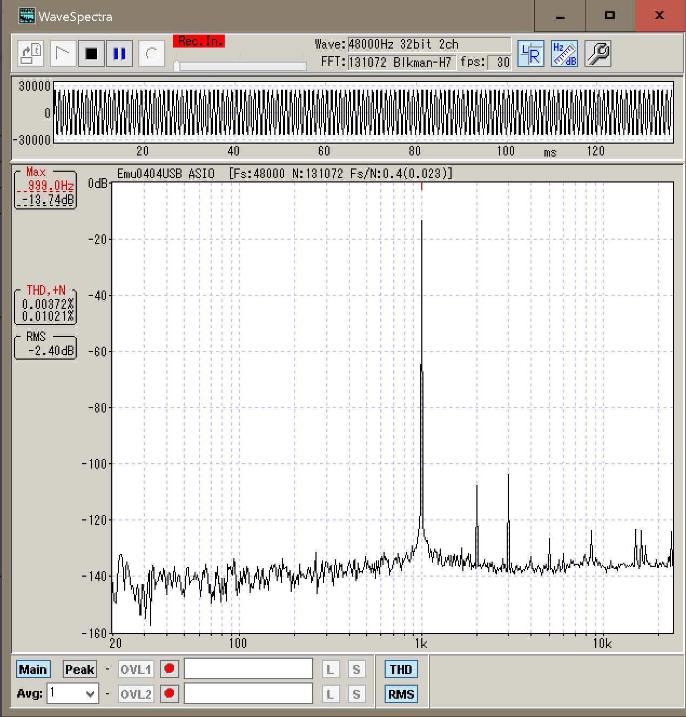Click the red record dot beside OVL2

[x=169, y=693]
